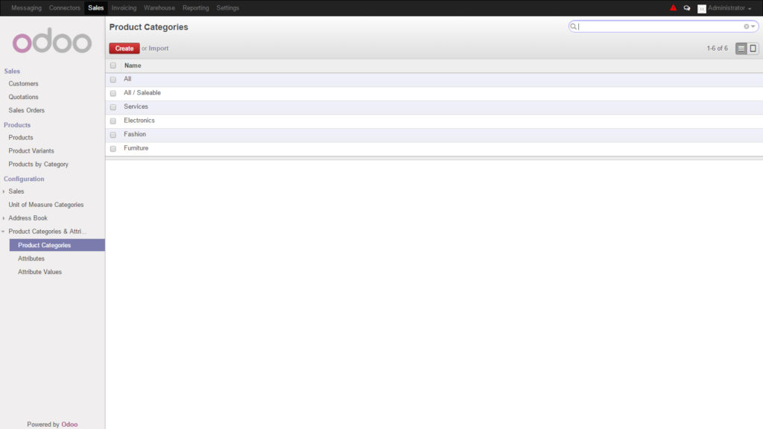Screen dimensions: 763x429
Task: Open the messages conversation icon
Action: 686,7
